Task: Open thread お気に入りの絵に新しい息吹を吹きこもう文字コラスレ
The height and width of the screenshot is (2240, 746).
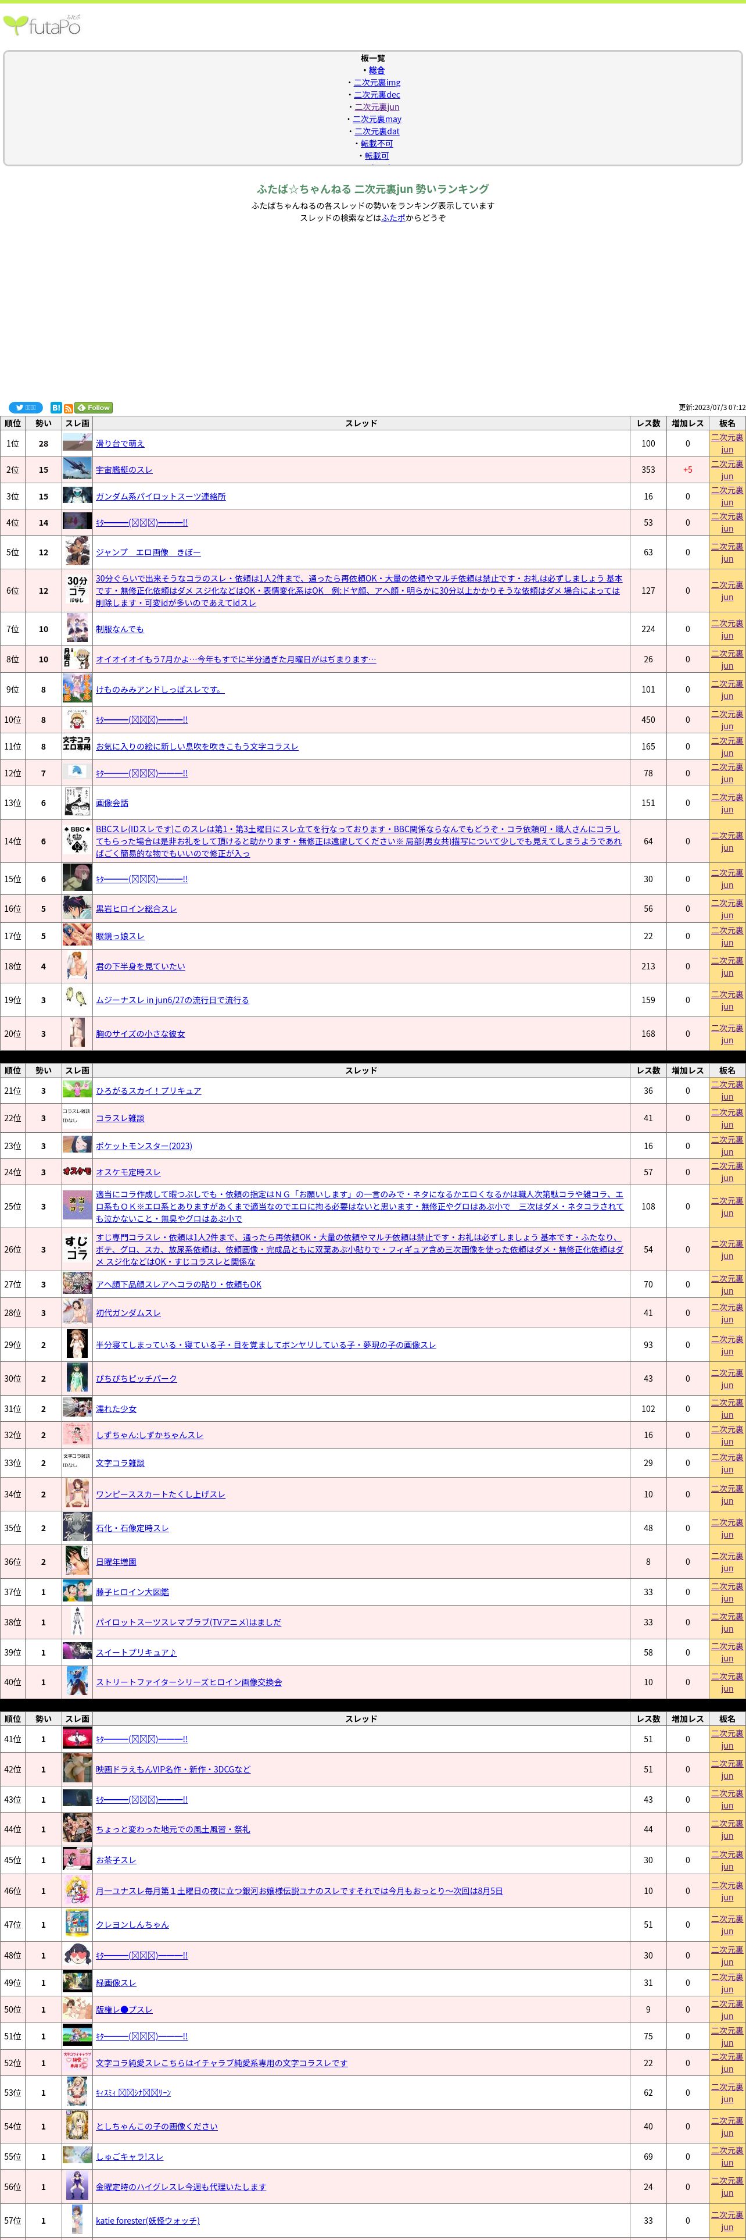Action: coord(197,746)
